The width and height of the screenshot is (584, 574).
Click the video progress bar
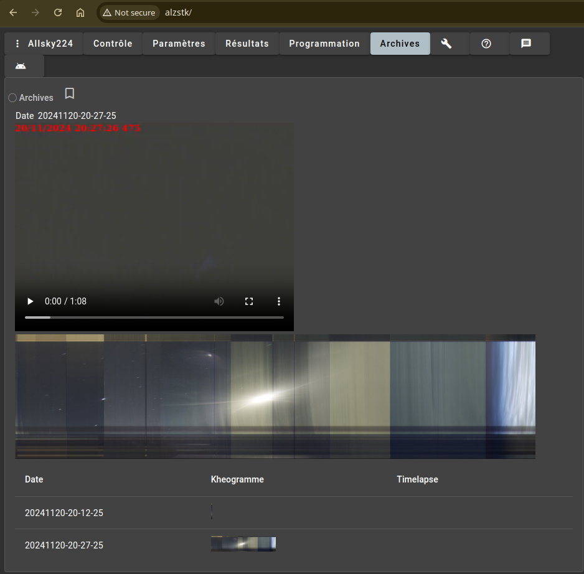(x=154, y=318)
